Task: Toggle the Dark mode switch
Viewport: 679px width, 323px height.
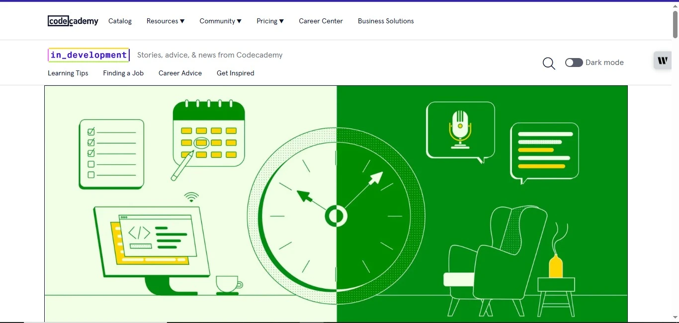Action: [574, 63]
